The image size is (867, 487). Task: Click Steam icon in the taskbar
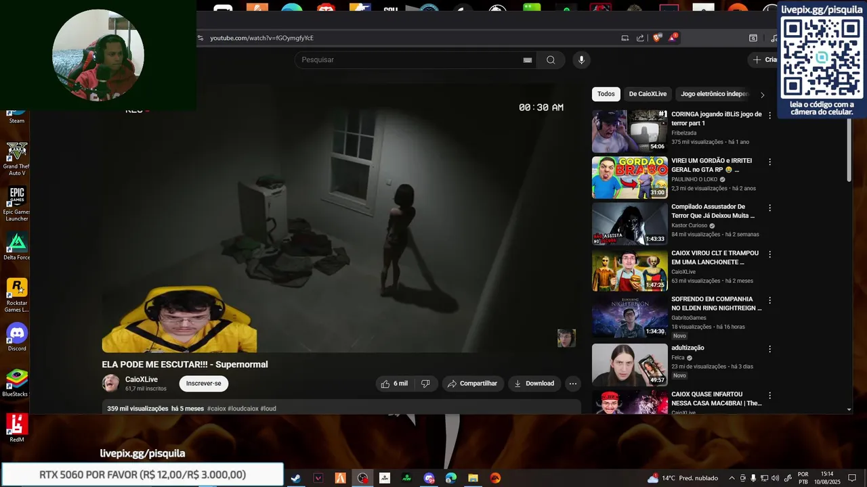(296, 478)
